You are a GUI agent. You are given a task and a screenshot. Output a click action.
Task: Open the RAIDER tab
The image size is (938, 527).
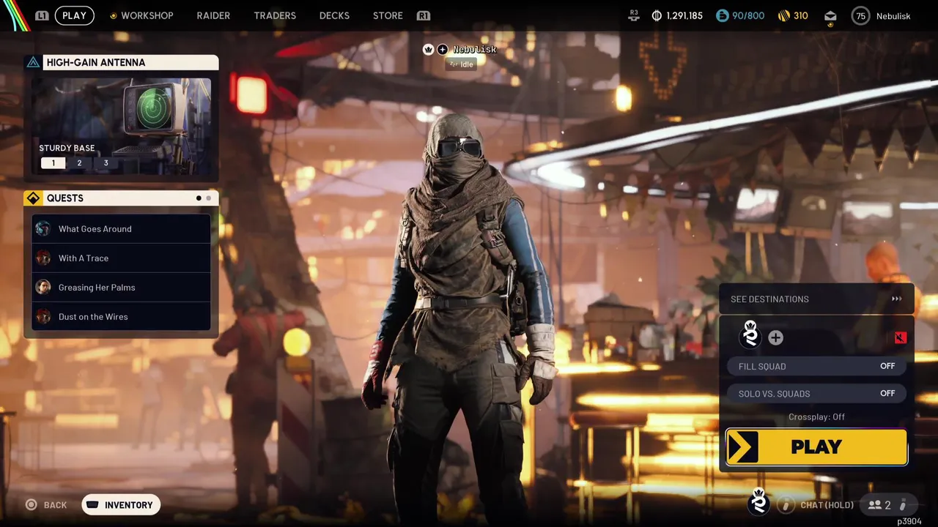213,15
